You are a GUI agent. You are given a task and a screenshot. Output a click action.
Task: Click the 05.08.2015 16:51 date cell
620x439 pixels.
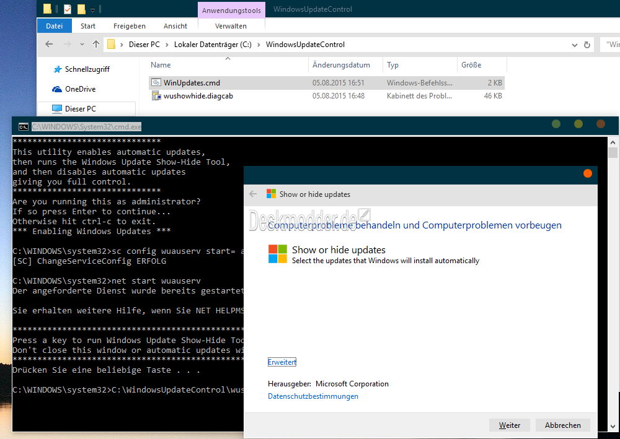tap(338, 83)
